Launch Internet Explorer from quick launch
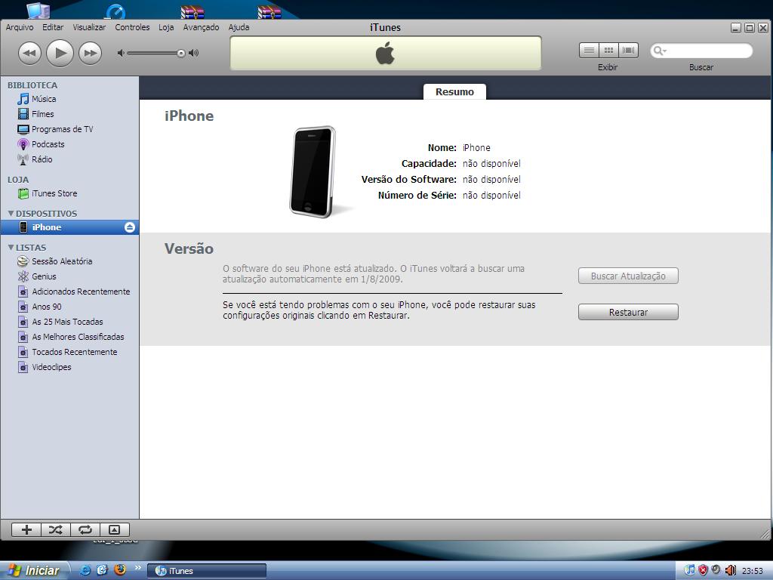773x580 pixels. point(85,571)
